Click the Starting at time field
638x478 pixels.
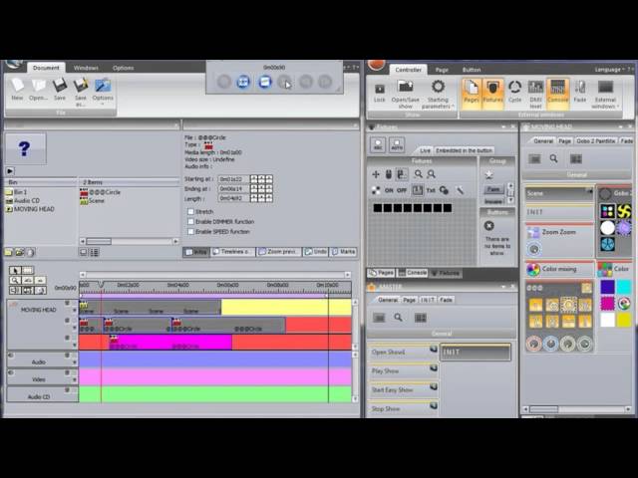tap(233, 179)
